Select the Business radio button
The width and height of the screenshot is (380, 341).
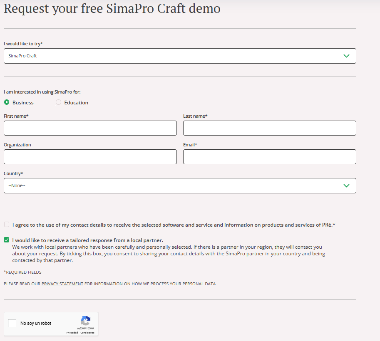pos(7,102)
